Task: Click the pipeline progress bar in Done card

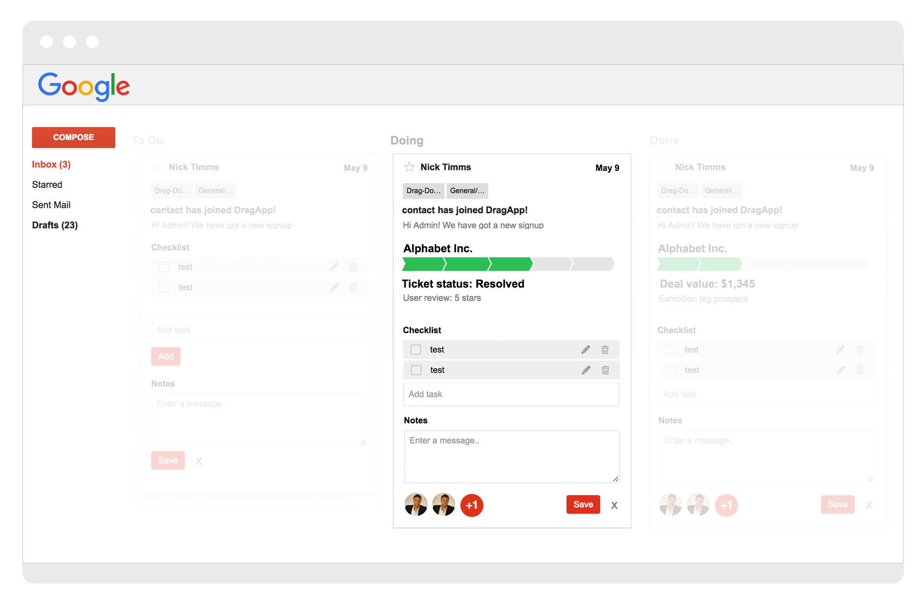Action: (x=763, y=264)
